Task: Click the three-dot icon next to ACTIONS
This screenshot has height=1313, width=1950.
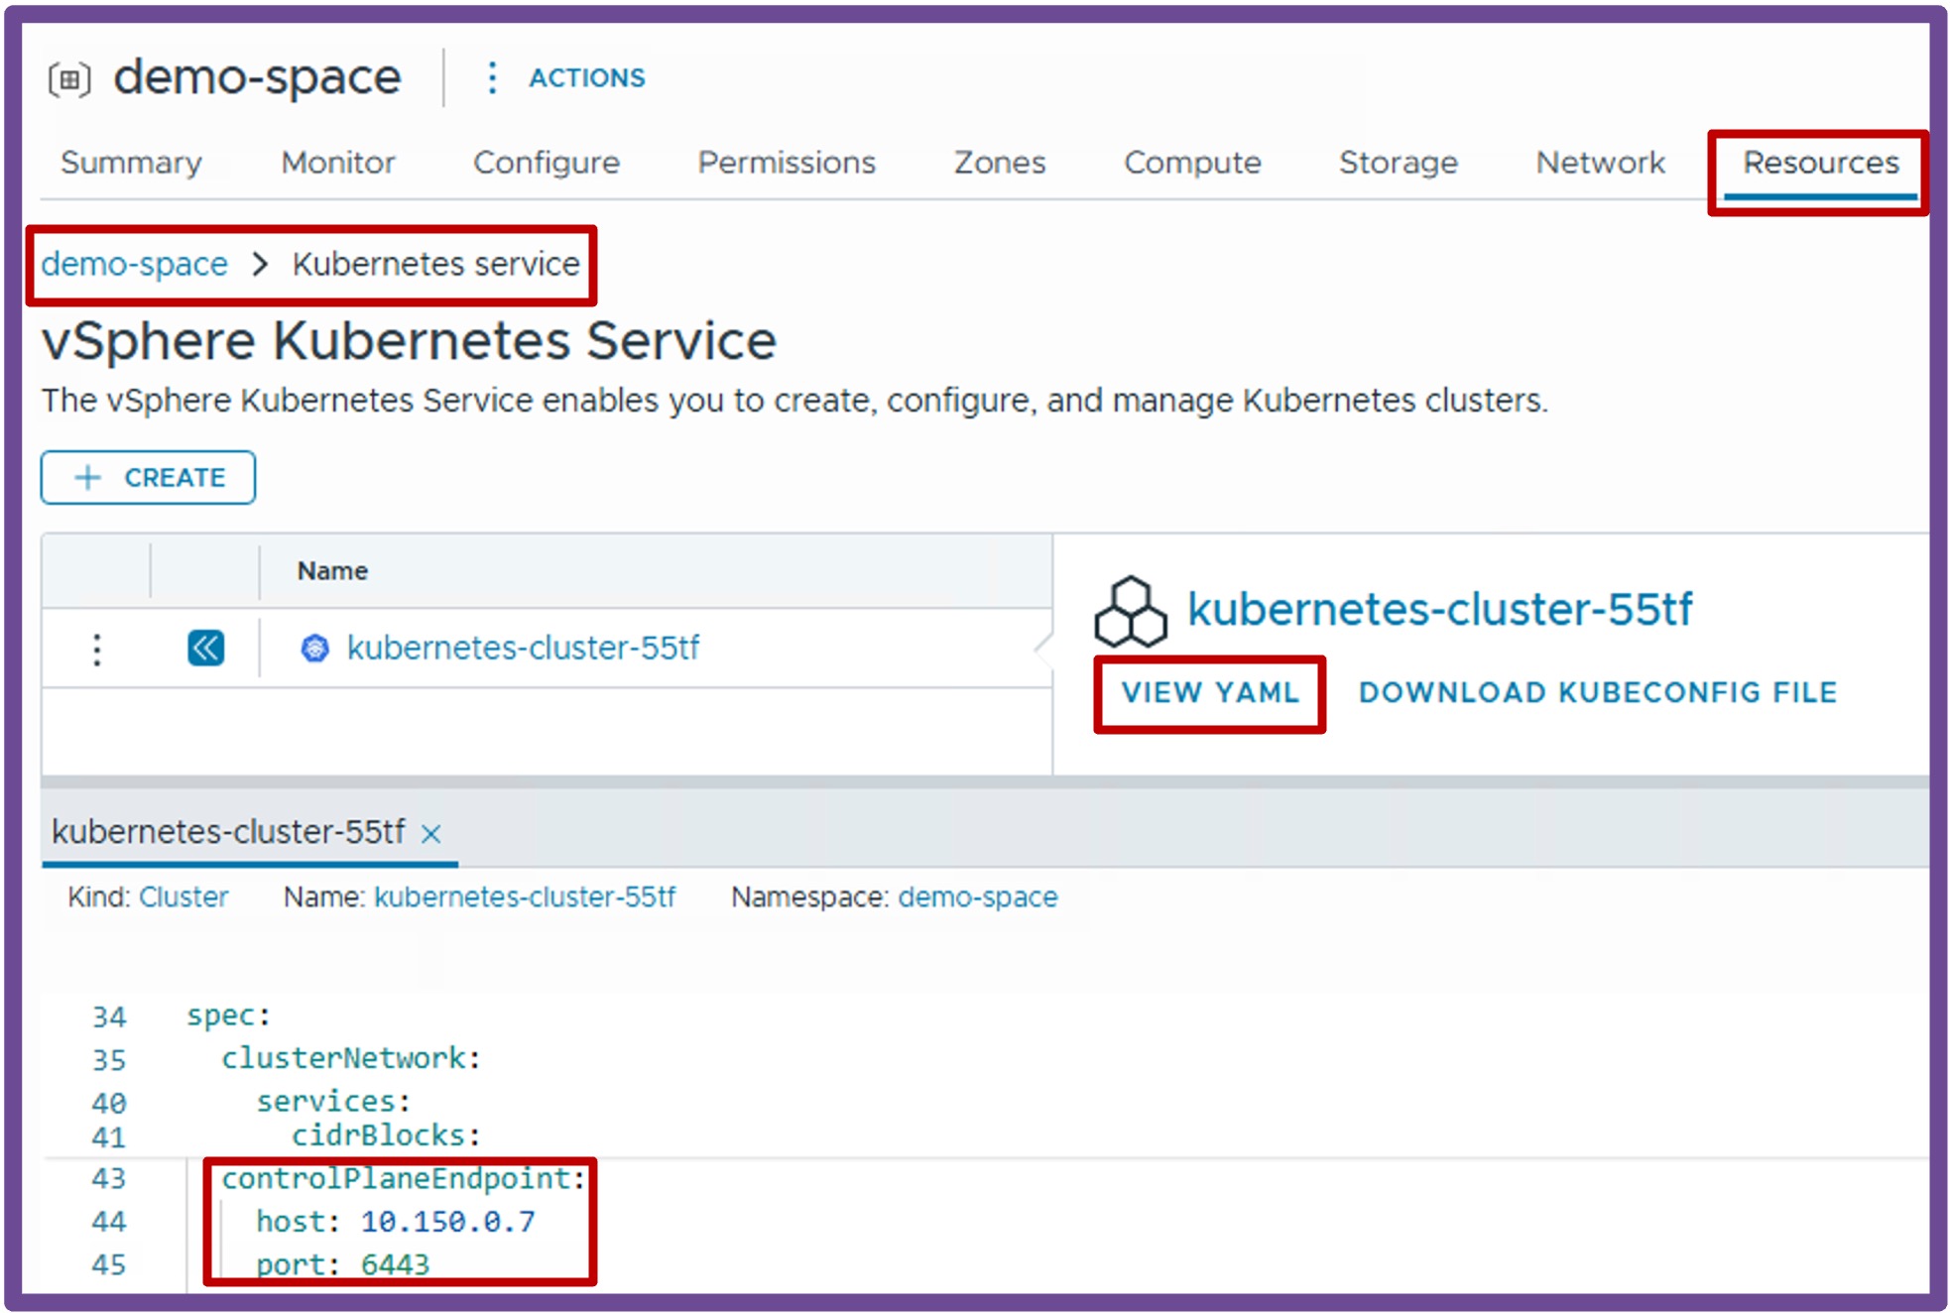Action: click(x=492, y=77)
